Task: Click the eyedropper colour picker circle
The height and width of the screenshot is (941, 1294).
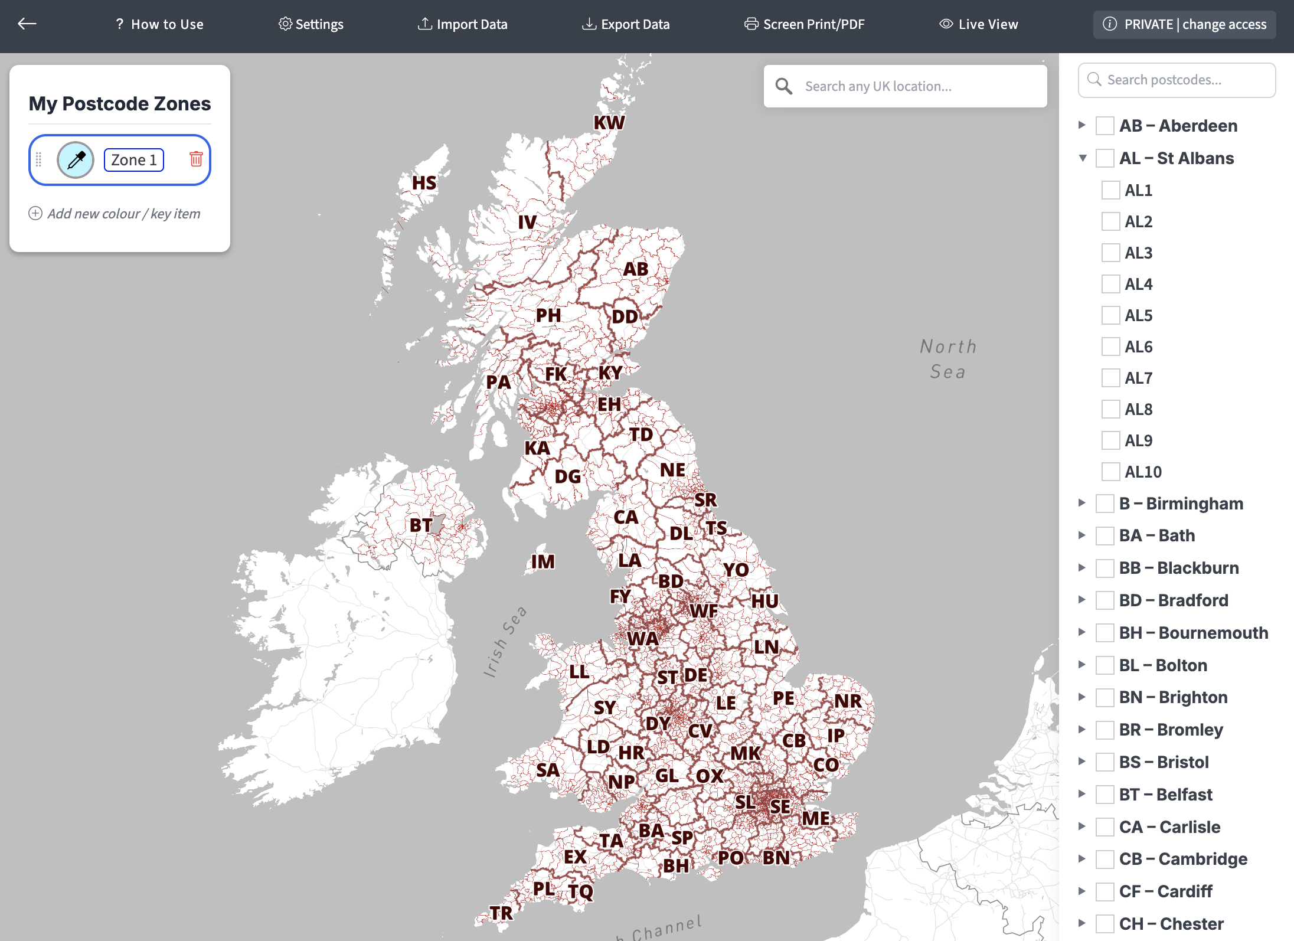Action: pyautogui.click(x=76, y=160)
